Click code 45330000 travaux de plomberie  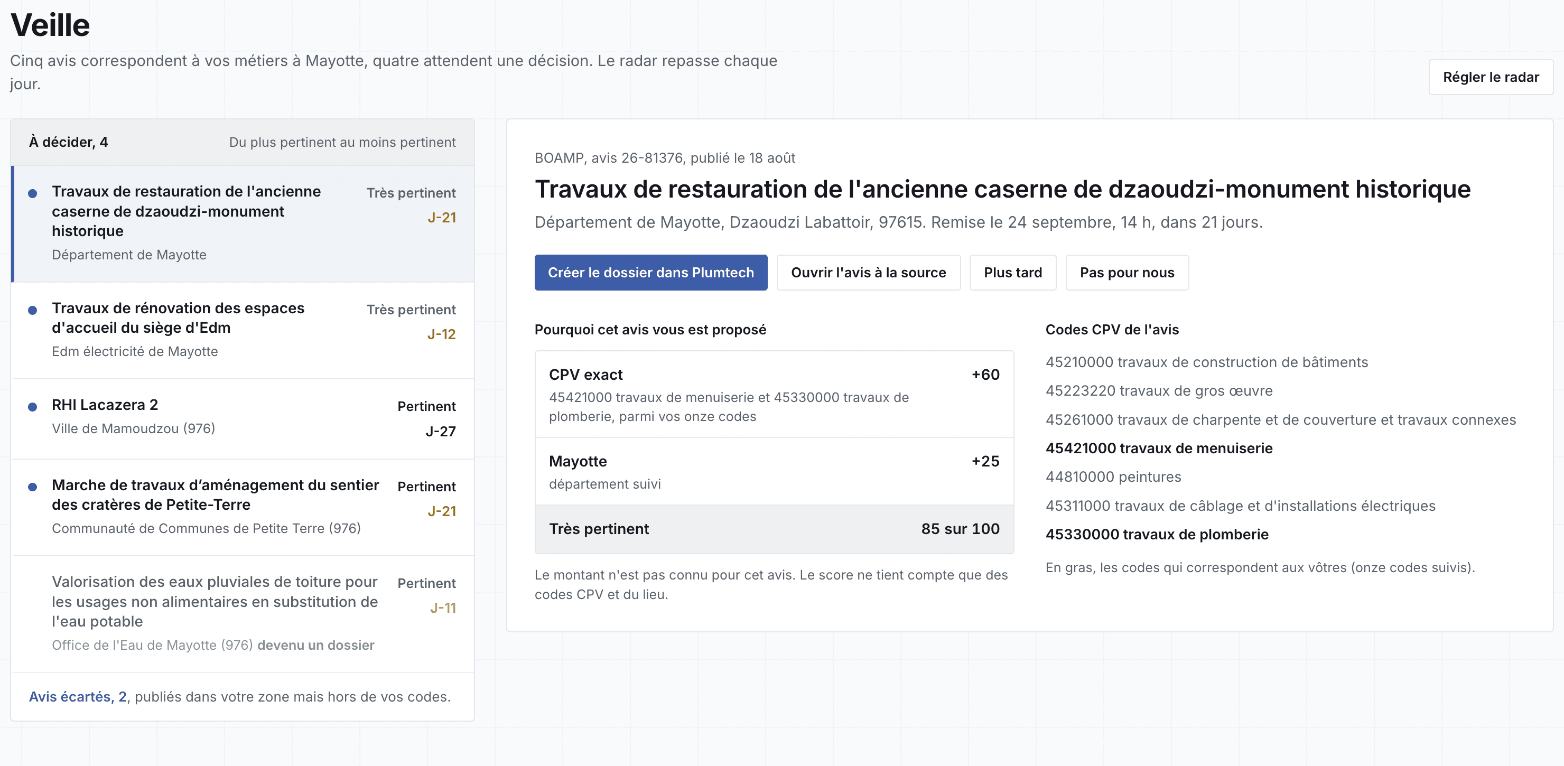pos(1156,534)
